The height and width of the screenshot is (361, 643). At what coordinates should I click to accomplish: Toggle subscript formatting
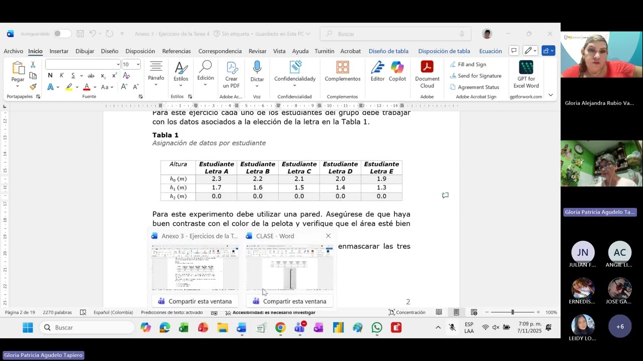coord(103,76)
